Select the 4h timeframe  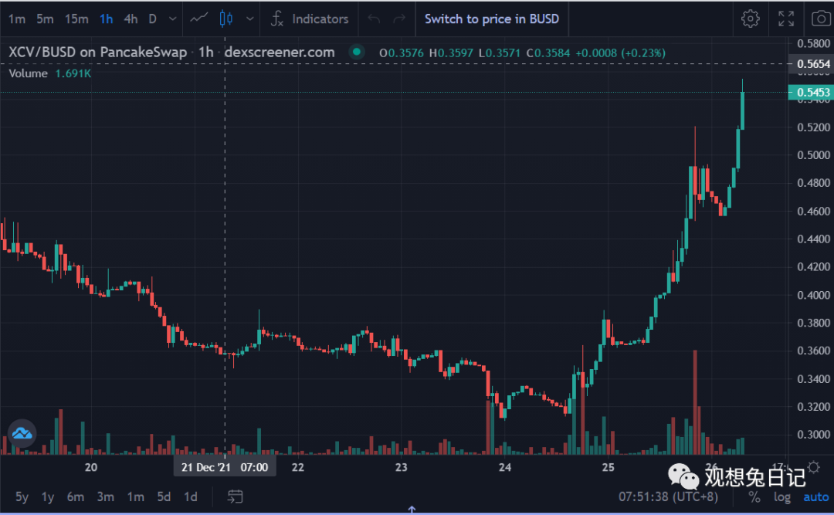(131, 19)
